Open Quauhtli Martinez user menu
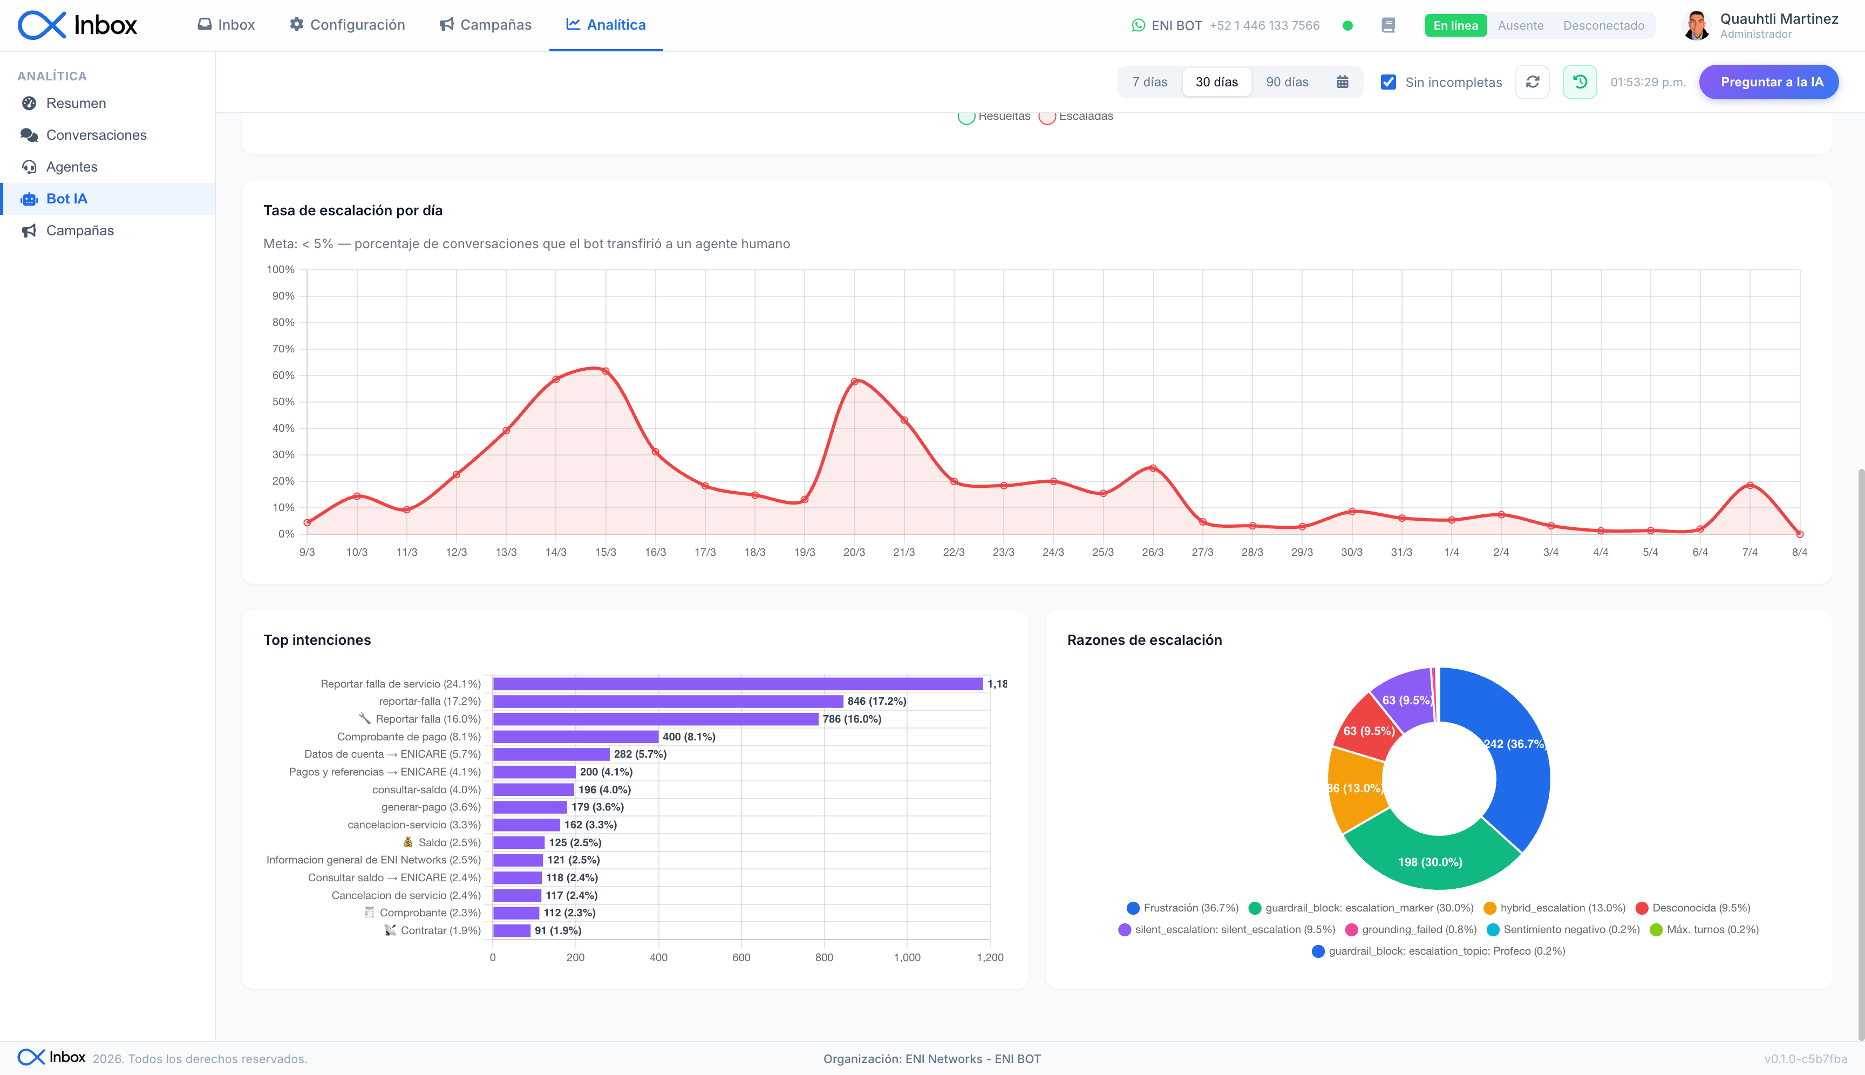 point(1760,25)
